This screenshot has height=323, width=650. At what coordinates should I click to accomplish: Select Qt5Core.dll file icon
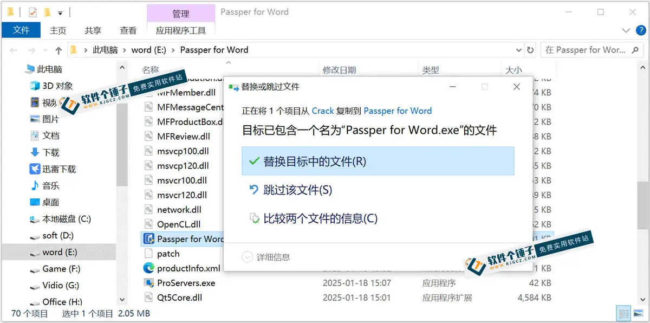point(148,298)
